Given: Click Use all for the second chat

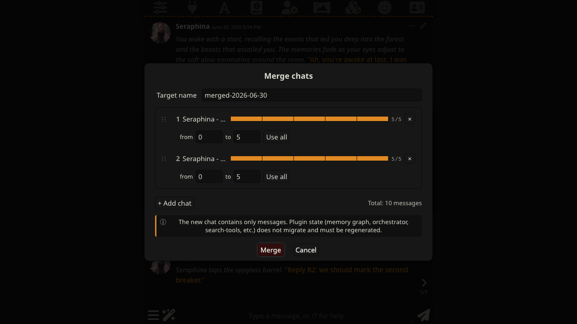Looking at the screenshot, I should [x=276, y=176].
